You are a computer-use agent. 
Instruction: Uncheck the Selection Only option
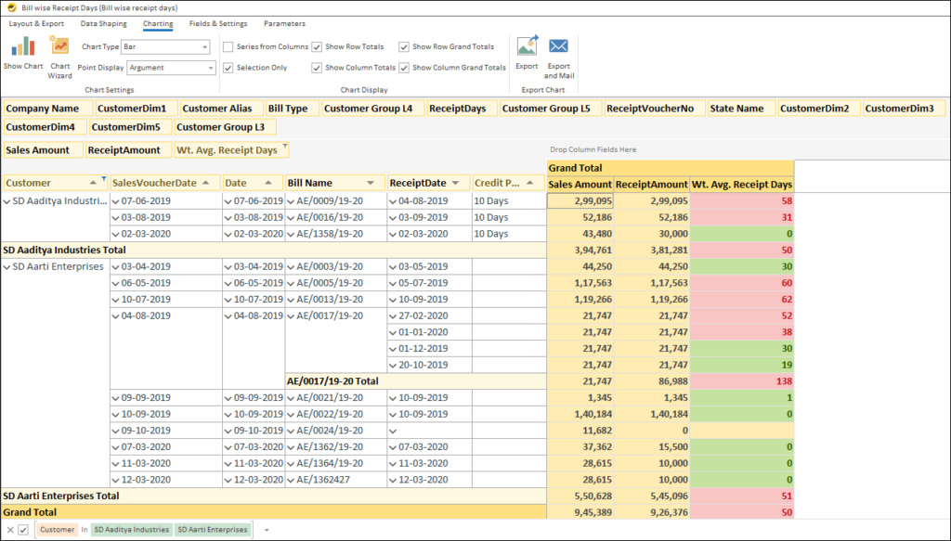point(228,67)
